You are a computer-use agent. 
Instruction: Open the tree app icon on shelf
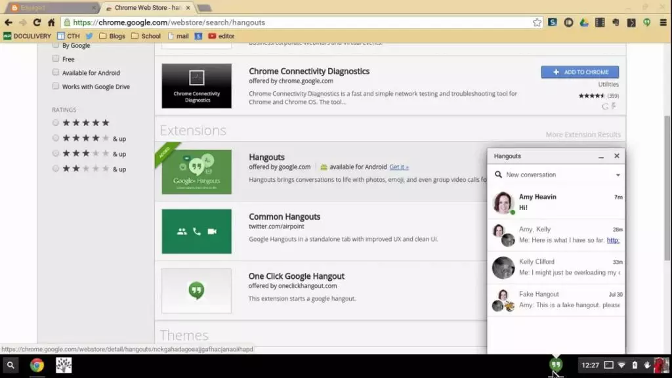point(64,365)
